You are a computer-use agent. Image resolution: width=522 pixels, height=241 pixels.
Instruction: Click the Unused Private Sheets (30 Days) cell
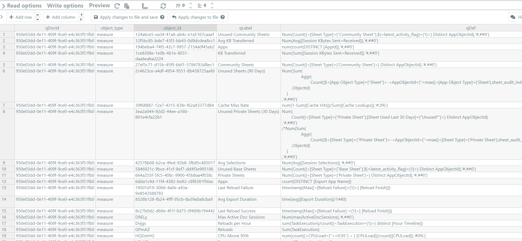(x=249, y=134)
